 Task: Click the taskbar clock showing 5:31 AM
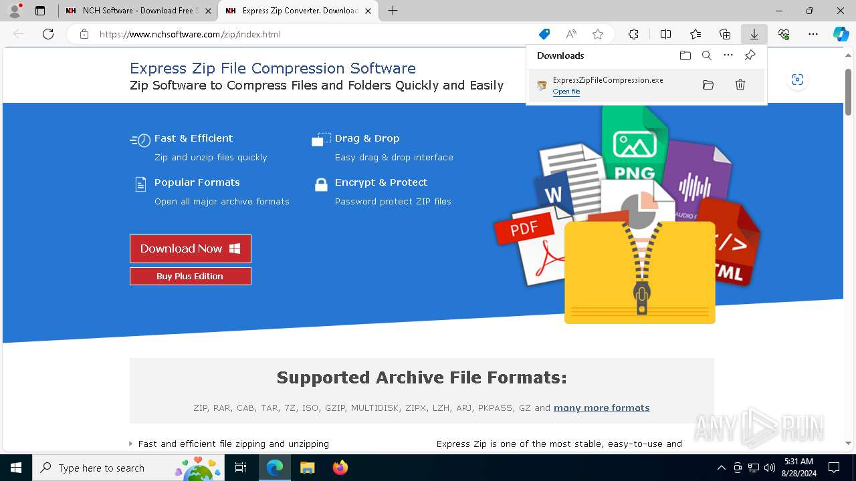tap(798, 468)
